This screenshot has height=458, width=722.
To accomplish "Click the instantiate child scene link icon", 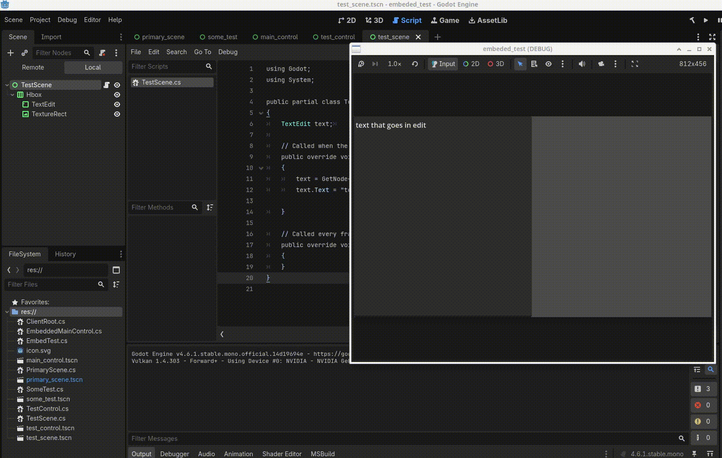I will point(25,53).
